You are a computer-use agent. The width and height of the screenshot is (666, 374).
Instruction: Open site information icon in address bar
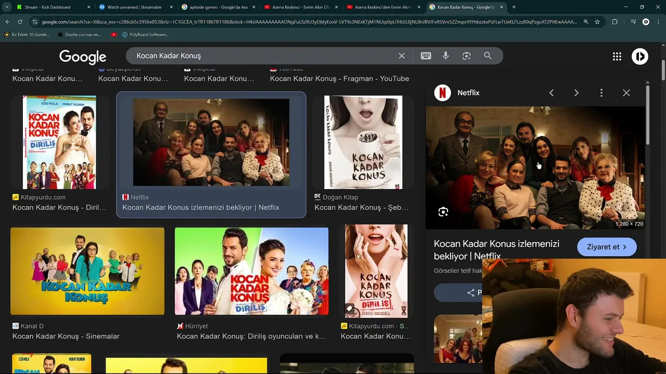pyautogui.click(x=35, y=22)
